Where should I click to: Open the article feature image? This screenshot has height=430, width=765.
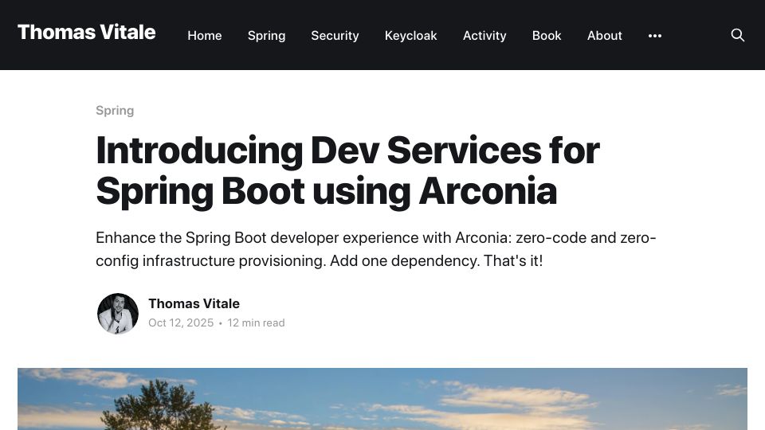pyautogui.click(x=382, y=399)
